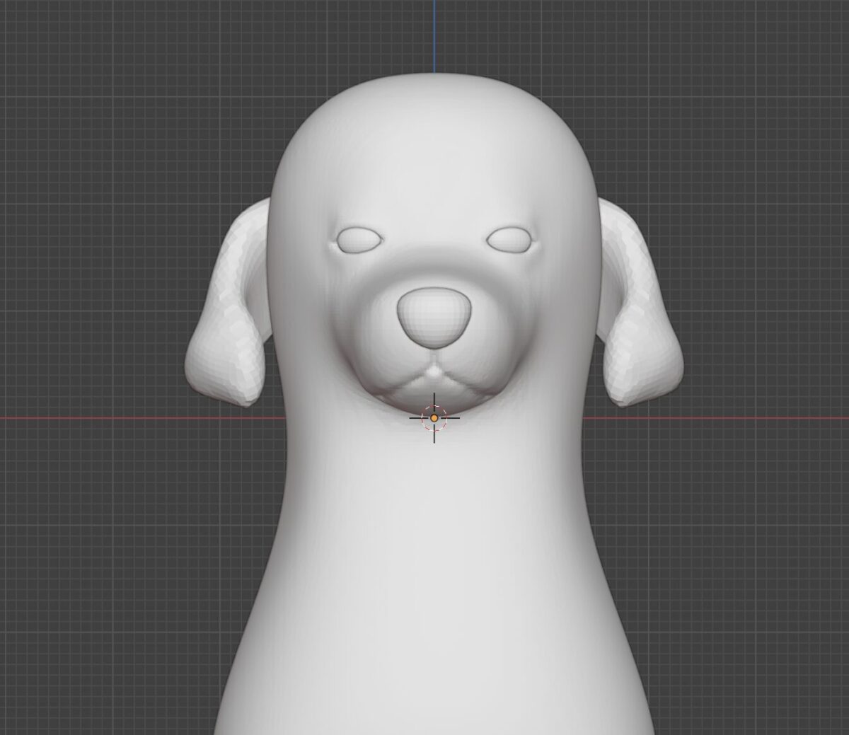
Task: Click the blue Z-axis line above the head
Action: [x=434, y=35]
